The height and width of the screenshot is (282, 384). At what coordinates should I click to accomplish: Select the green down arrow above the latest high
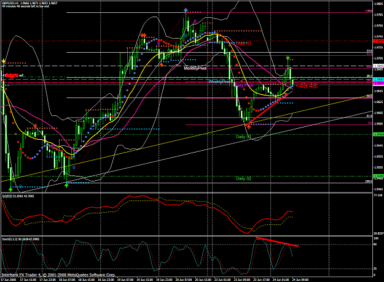288,58
